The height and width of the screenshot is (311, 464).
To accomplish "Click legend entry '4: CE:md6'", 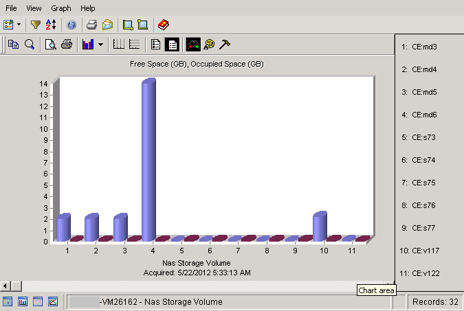I will click(x=419, y=115).
